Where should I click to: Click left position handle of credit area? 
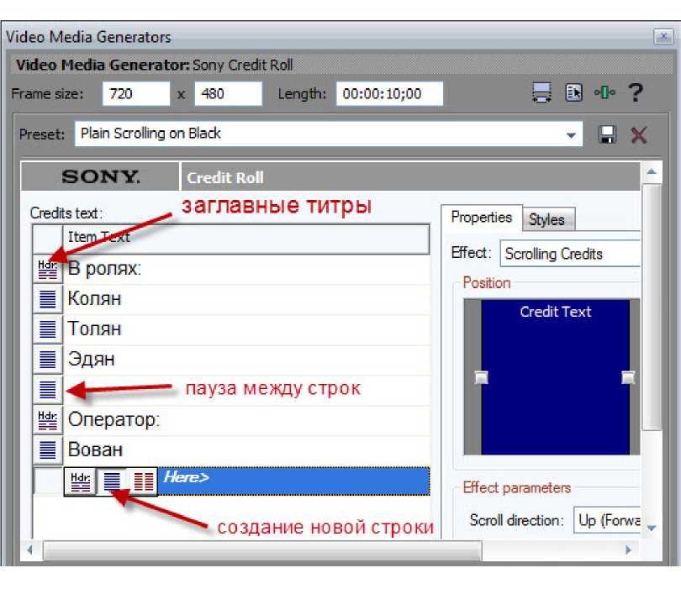481,377
